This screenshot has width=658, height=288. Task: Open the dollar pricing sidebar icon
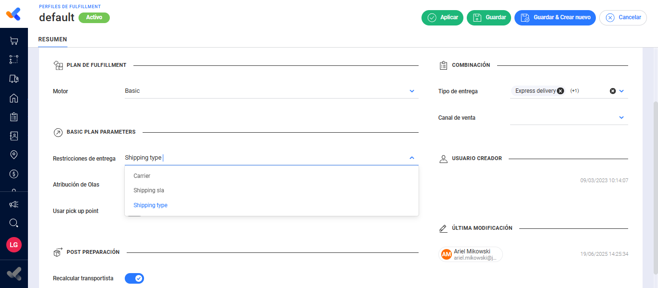pos(14,174)
